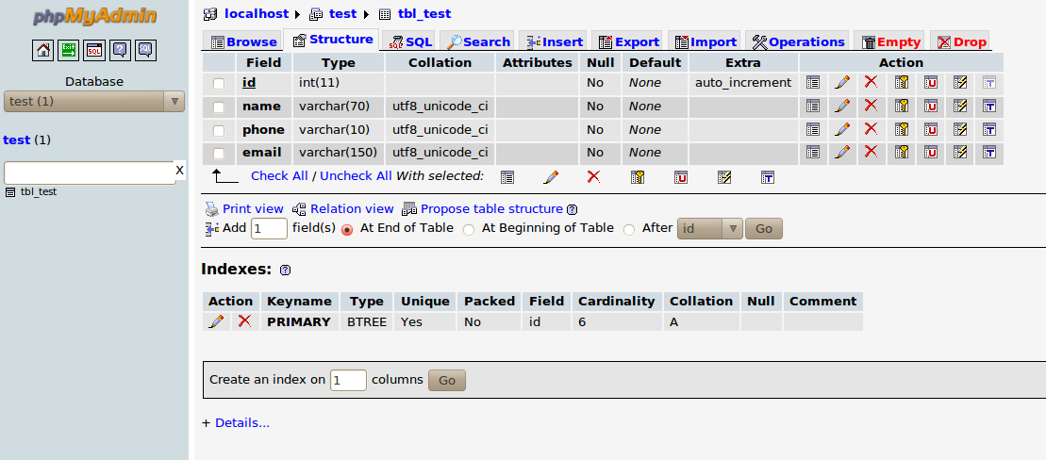1046x460 pixels.
Task: Click the Home icon in sidebar
Action: tap(43, 51)
